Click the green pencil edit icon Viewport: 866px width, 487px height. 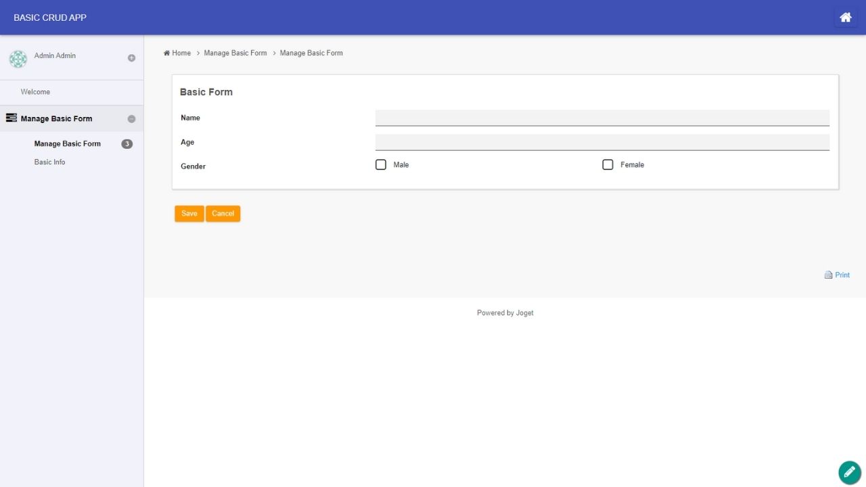[849, 472]
